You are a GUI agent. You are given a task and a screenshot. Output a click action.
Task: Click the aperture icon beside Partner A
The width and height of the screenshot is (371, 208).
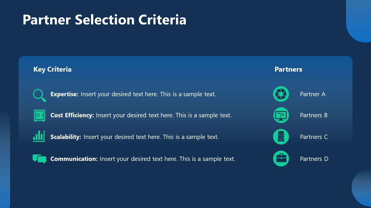click(281, 94)
